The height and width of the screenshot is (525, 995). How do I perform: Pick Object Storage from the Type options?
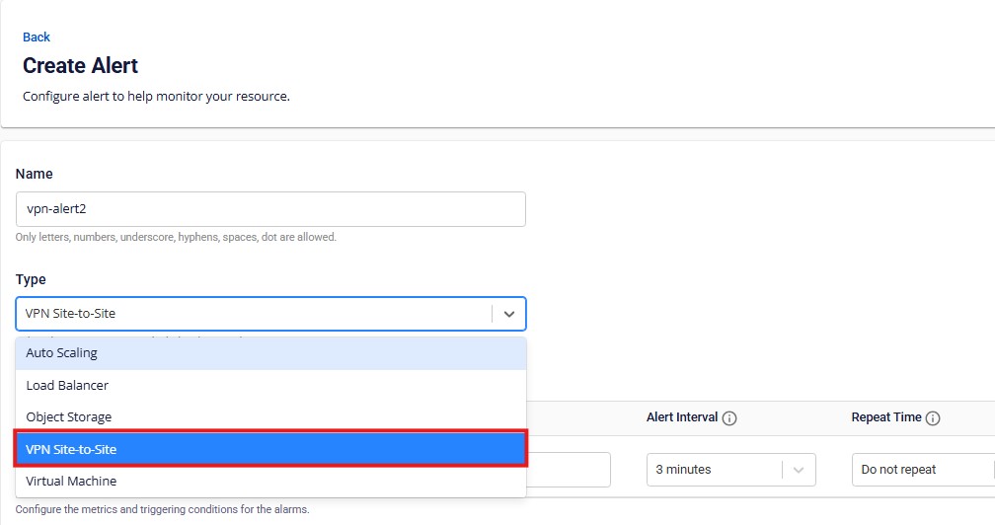point(270,417)
